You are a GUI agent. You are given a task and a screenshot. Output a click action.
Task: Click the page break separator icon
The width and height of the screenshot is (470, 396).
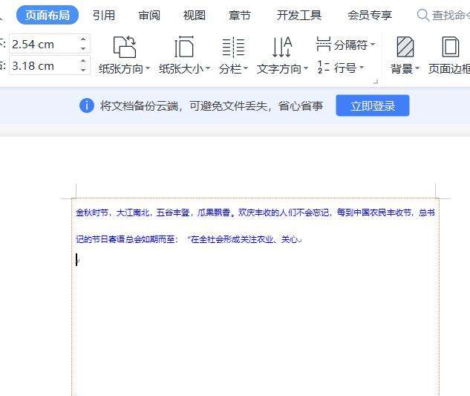(x=324, y=45)
